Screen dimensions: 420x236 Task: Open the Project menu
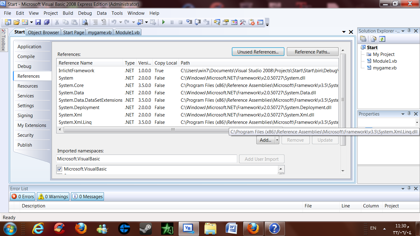pos(51,13)
